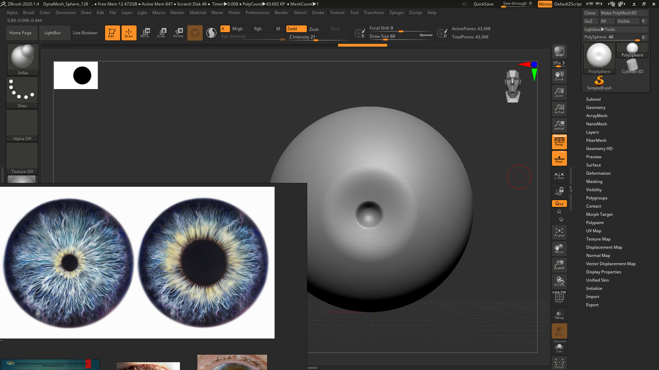Click the Make PolyMesh3D button

coord(624,13)
